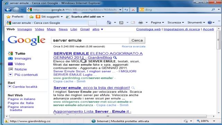Filter by Pagine in italiano
Viewport: 222px width, 125px height.
[22, 99]
